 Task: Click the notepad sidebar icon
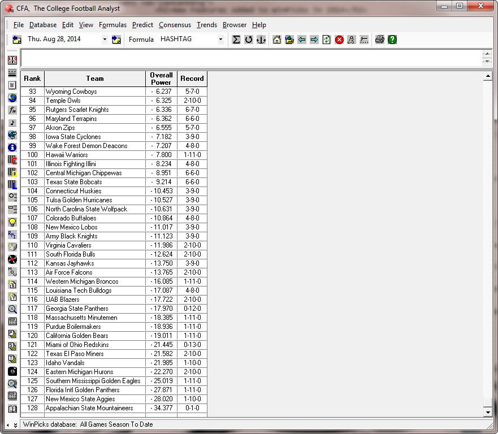coord(12,85)
